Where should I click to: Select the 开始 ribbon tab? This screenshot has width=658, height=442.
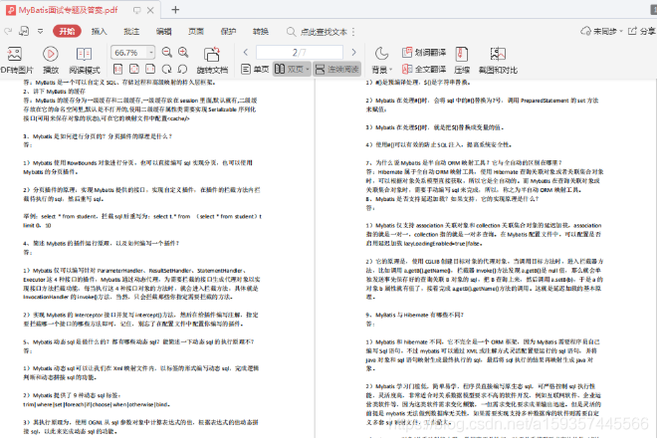click(67, 31)
